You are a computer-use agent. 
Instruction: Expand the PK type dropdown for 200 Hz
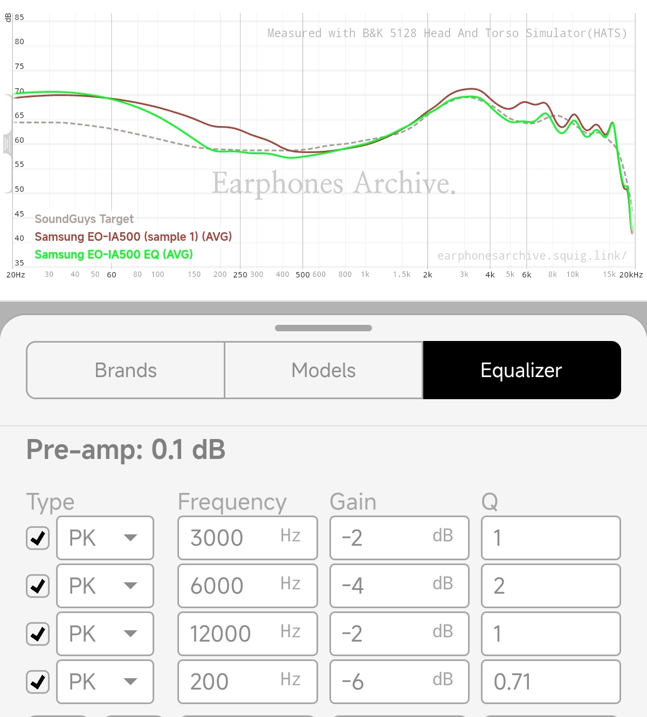tap(105, 682)
